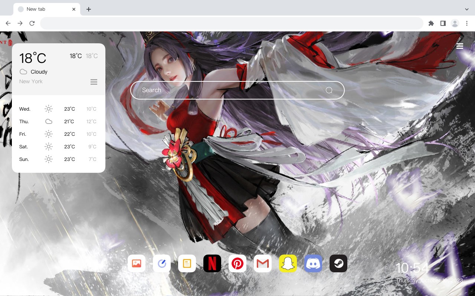
Task: Select the Thu. forecast row label
Action: click(x=24, y=121)
